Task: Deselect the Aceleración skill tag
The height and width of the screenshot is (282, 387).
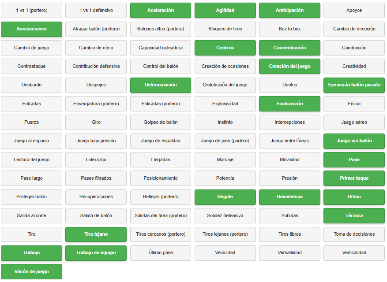Action: click(161, 10)
